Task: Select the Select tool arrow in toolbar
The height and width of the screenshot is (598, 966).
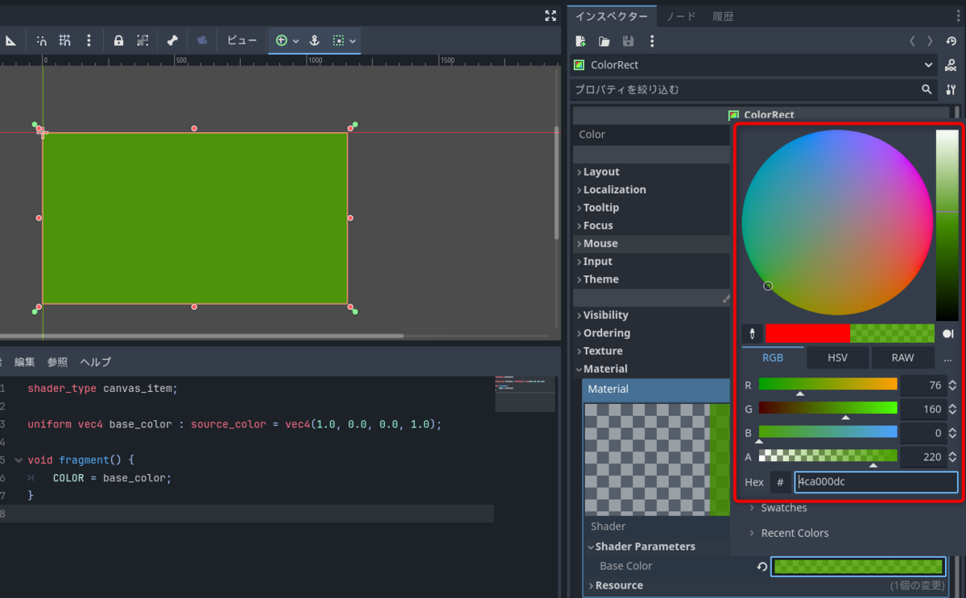Action: [x=11, y=40]
